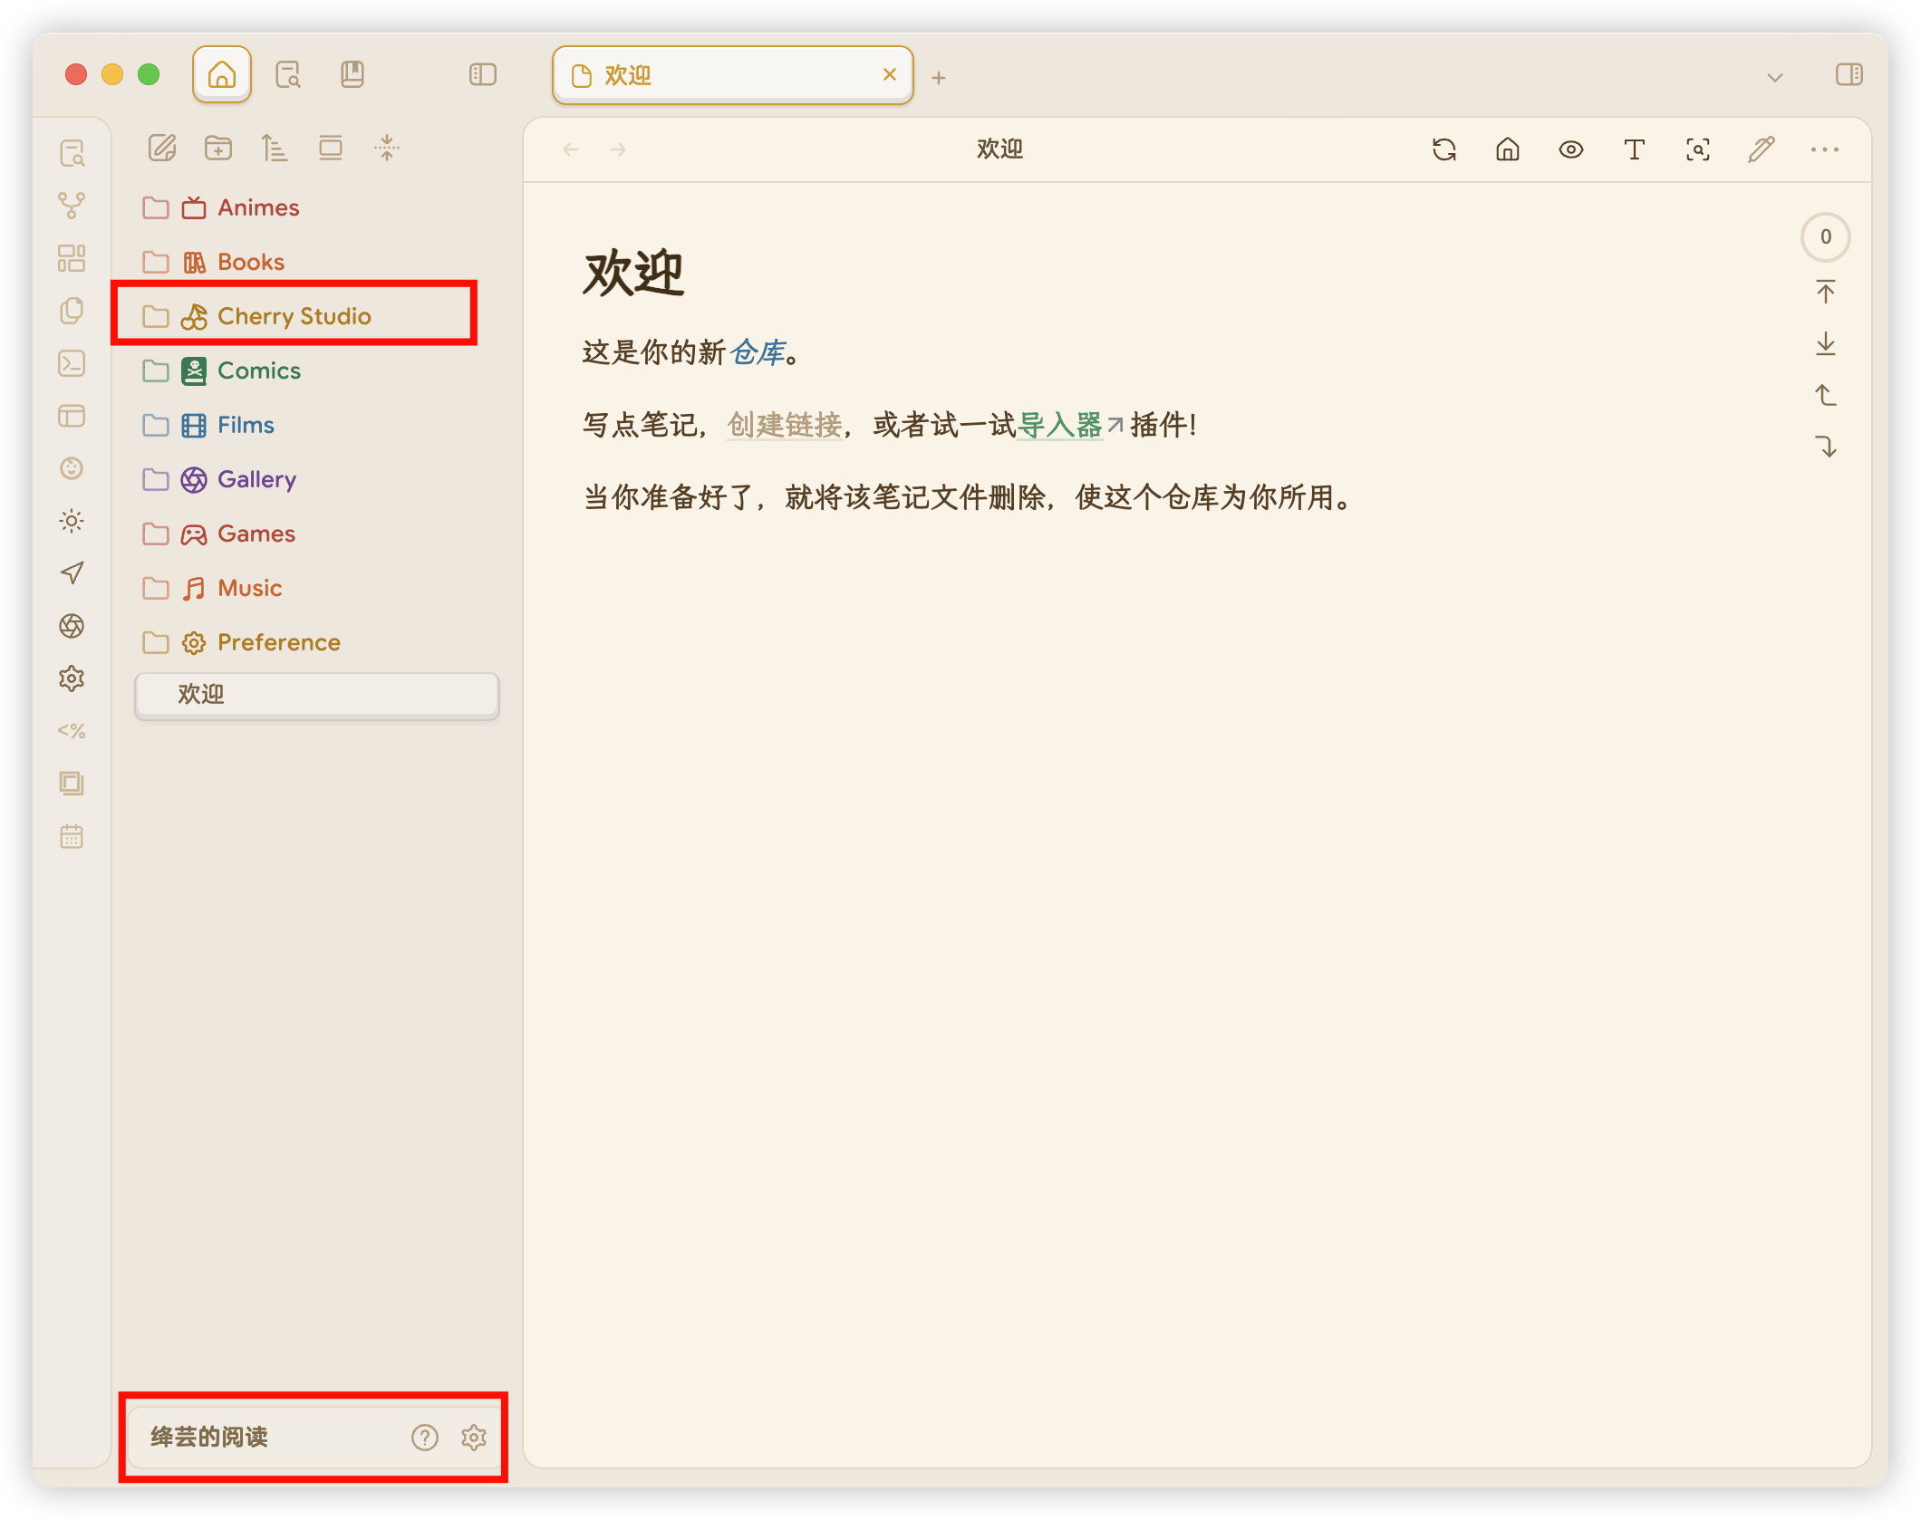Open a new tab with the plus button

coord(939,78)
